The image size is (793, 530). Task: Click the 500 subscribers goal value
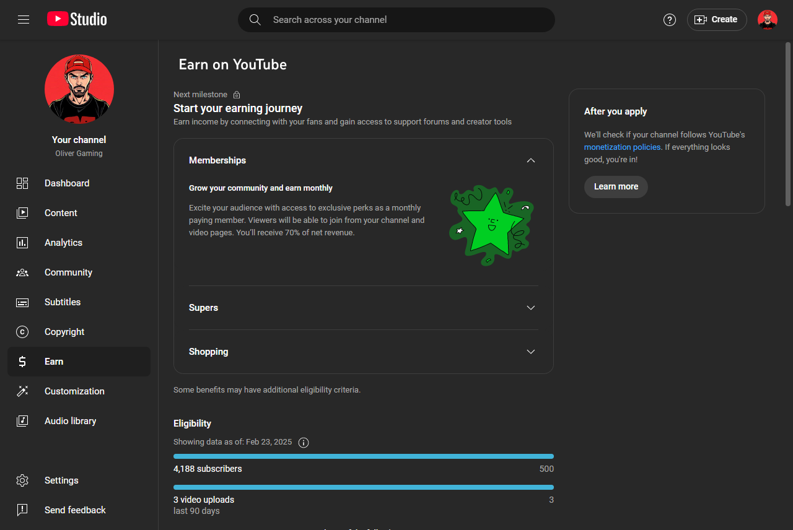[x=546, y=469]
